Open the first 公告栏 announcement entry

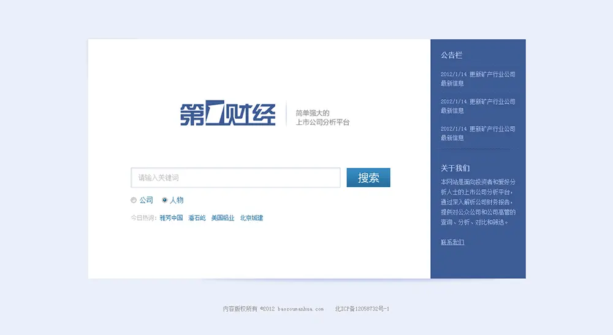point(478,79)
